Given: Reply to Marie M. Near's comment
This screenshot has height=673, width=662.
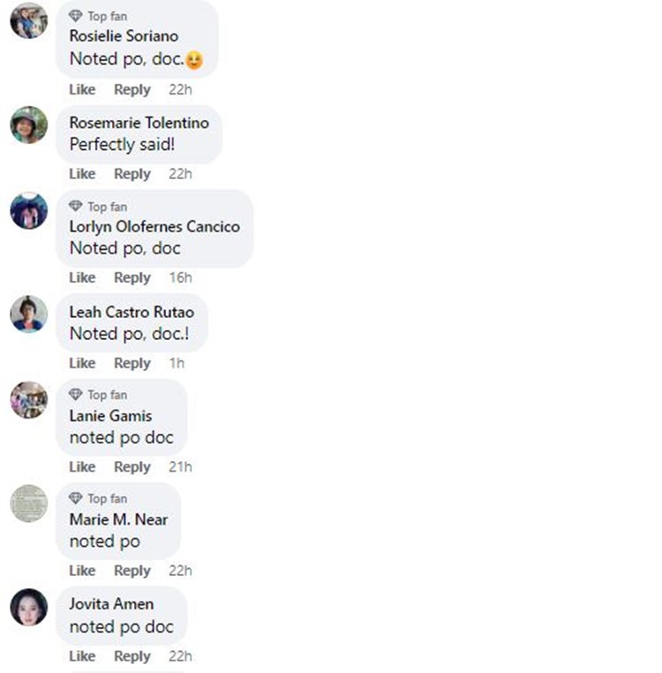Looking at the screenshot, I should click(132, 571).
